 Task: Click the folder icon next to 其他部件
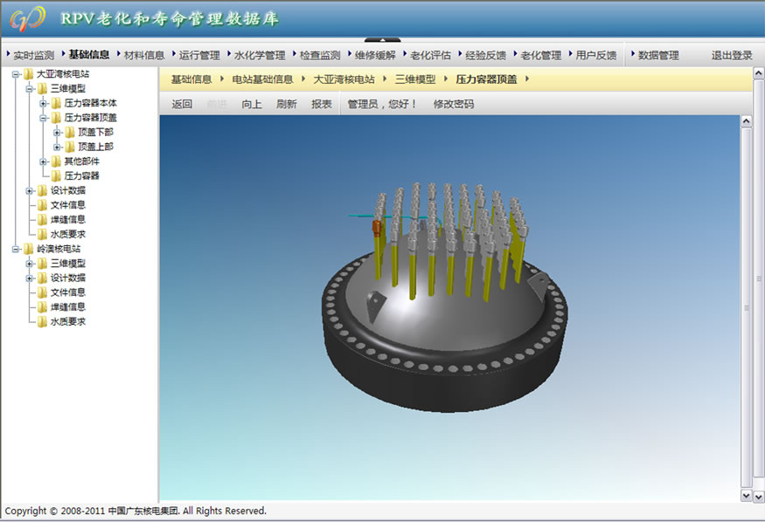[56, 161]
